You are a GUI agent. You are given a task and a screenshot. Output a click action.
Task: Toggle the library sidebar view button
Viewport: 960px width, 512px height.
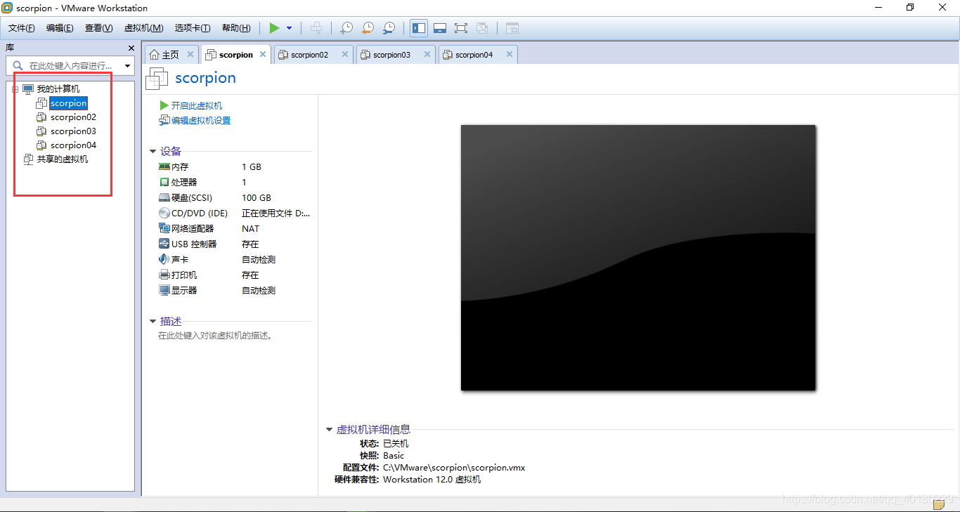coord(419,28)
